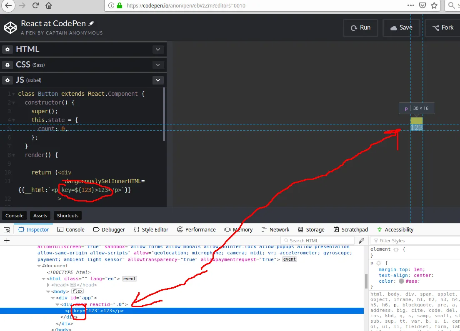Open the Network tab
The width and height of the screenshot is (460, 331).
[x=275, y=229]
